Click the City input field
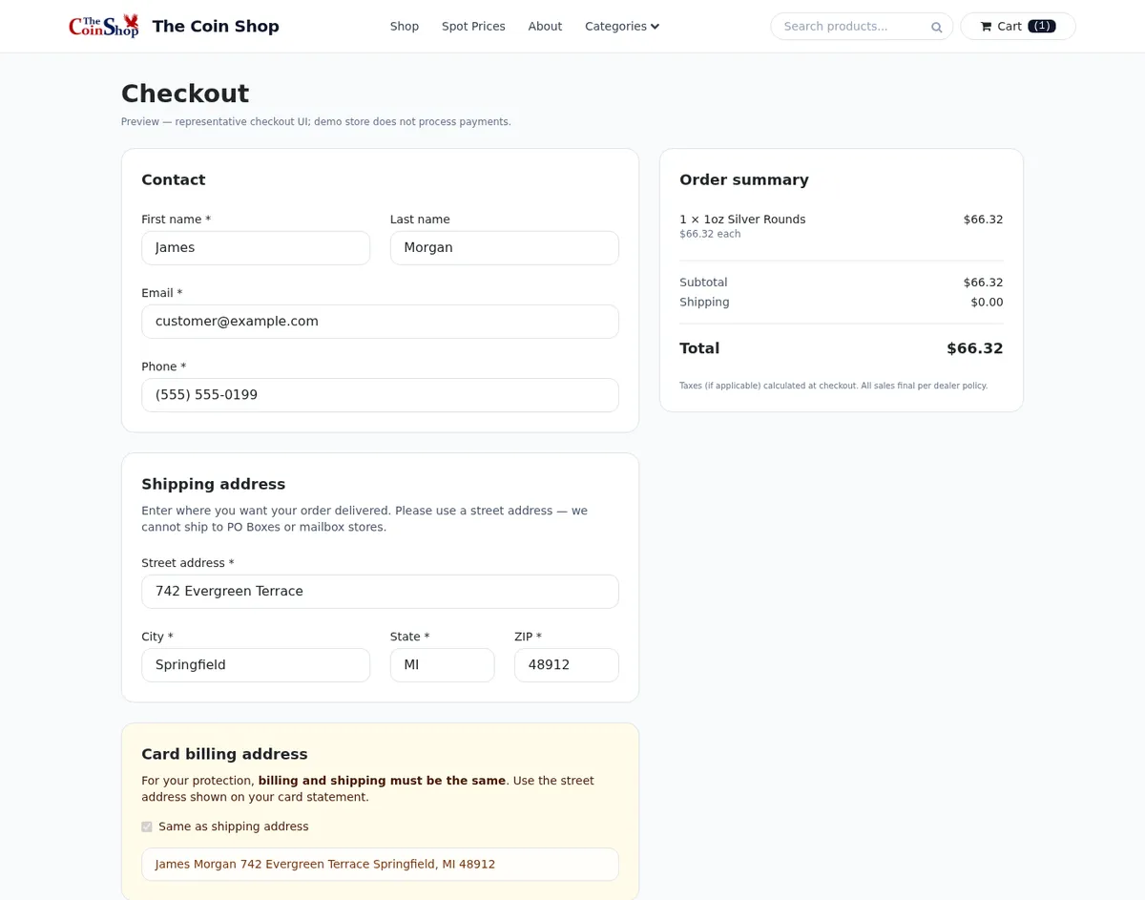Image resolution: width=1145 pixels, height=900 pixels. click(256, 665)
